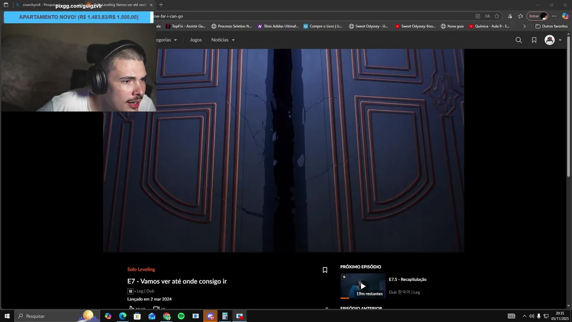This screenshot has height=322, width=572.
Task: Open the translate page icon
Action: tap(488, 16)
